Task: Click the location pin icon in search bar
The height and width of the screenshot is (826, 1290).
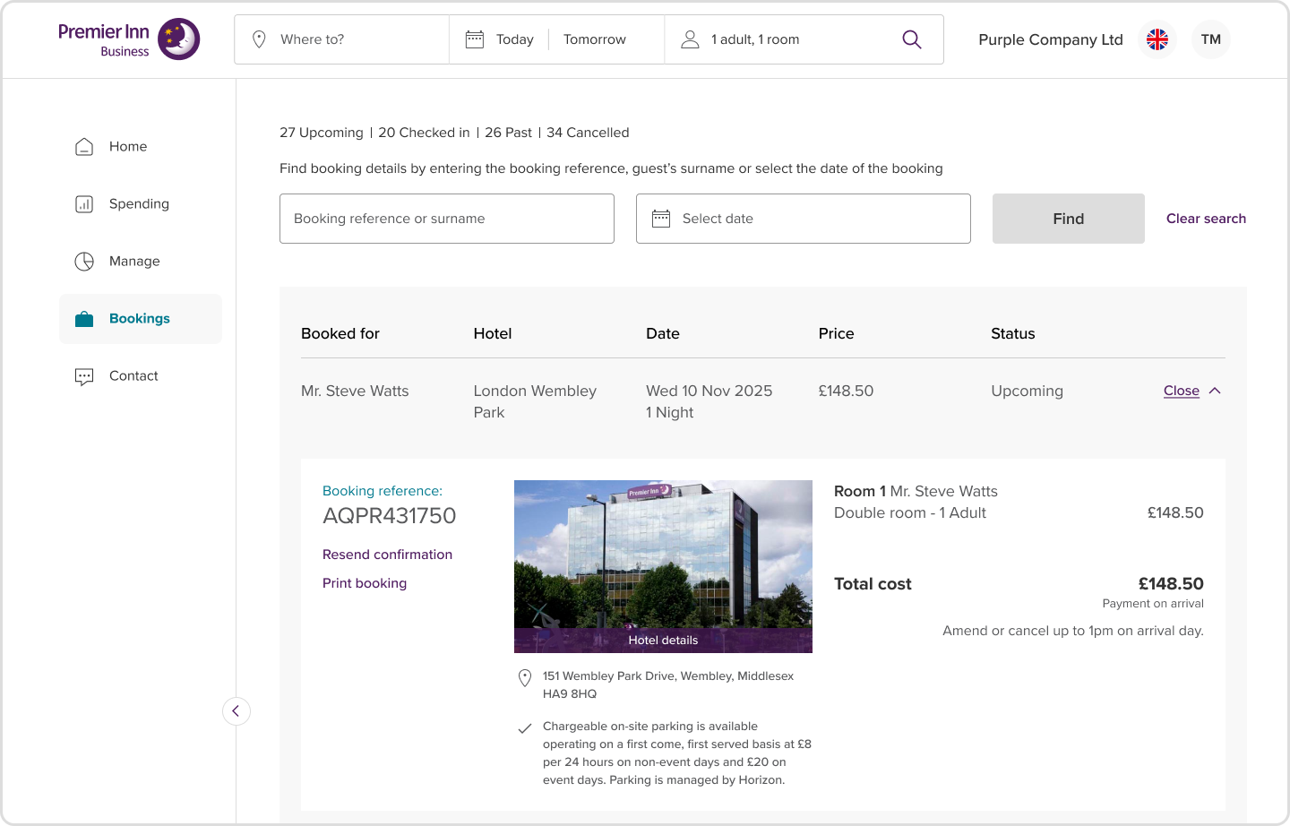Action: pos(259,39)
